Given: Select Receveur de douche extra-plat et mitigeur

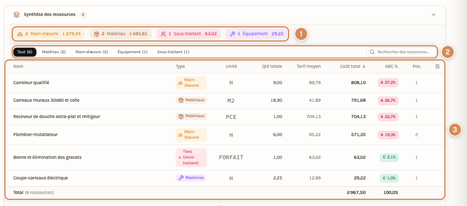Looking at the screenshot, I should (57, 116).
